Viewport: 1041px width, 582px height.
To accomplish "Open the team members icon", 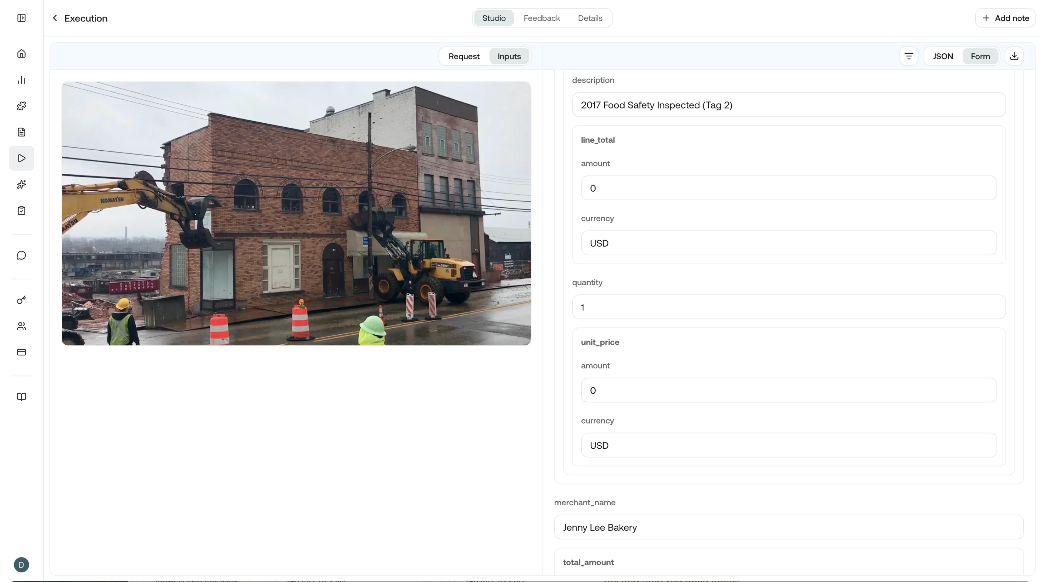I will (x=21, y=326).
